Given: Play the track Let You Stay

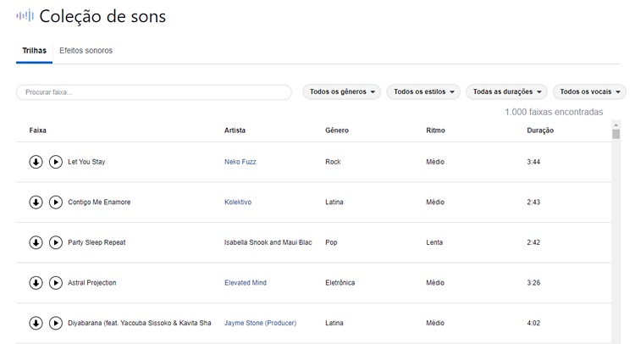Looking at the screenshot, I should pyautogui.click(x=56, y=162).
